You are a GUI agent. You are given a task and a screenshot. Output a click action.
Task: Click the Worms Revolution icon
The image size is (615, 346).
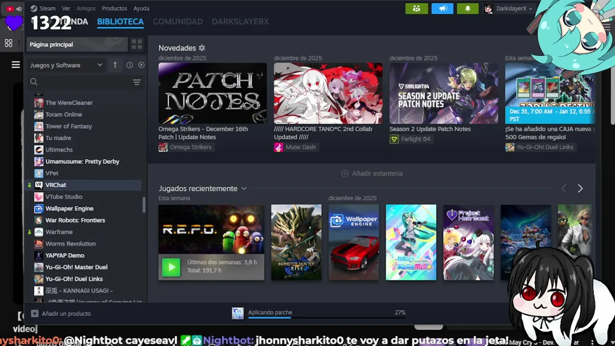click(x=38, y=244)
